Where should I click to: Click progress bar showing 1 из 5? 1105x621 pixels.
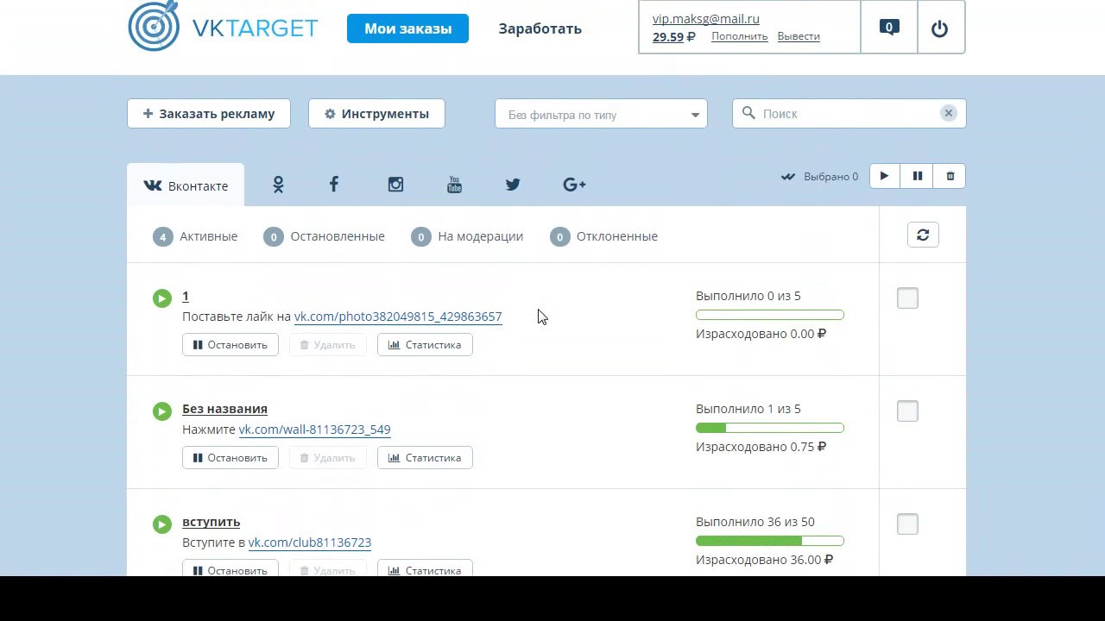click(770, 428)
